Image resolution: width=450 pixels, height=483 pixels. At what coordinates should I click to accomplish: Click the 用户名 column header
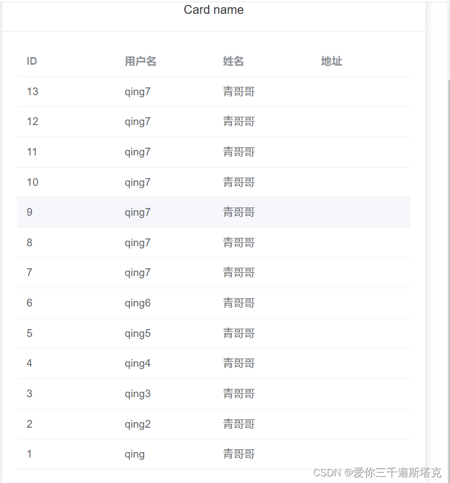(x=141, y=61)
